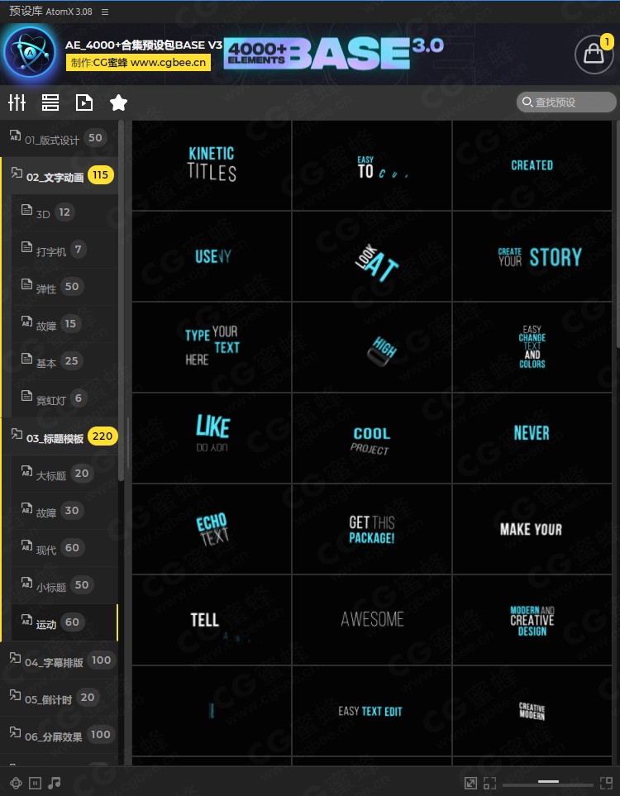The width and height of the screenshot is (620, 796).
Task: Select the TELL preset thumbnail
Action: (x=212, y=620)
